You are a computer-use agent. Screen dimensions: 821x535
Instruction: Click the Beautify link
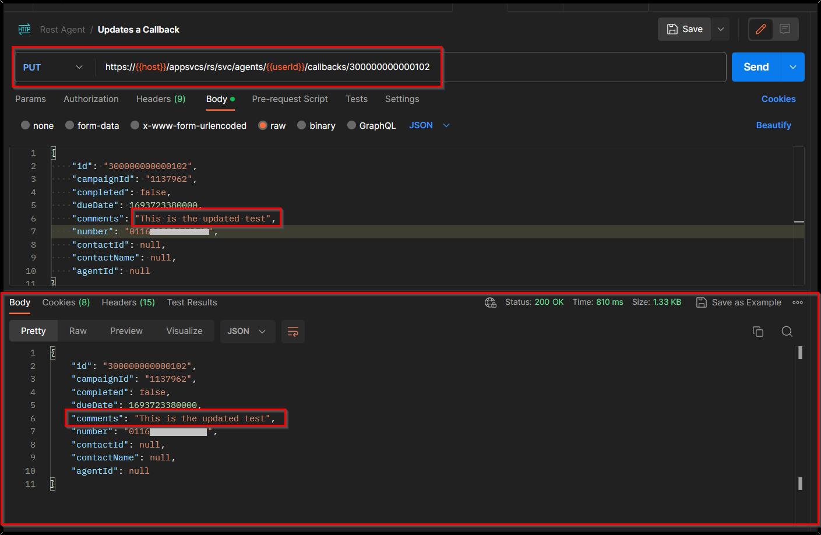[773, 125]
